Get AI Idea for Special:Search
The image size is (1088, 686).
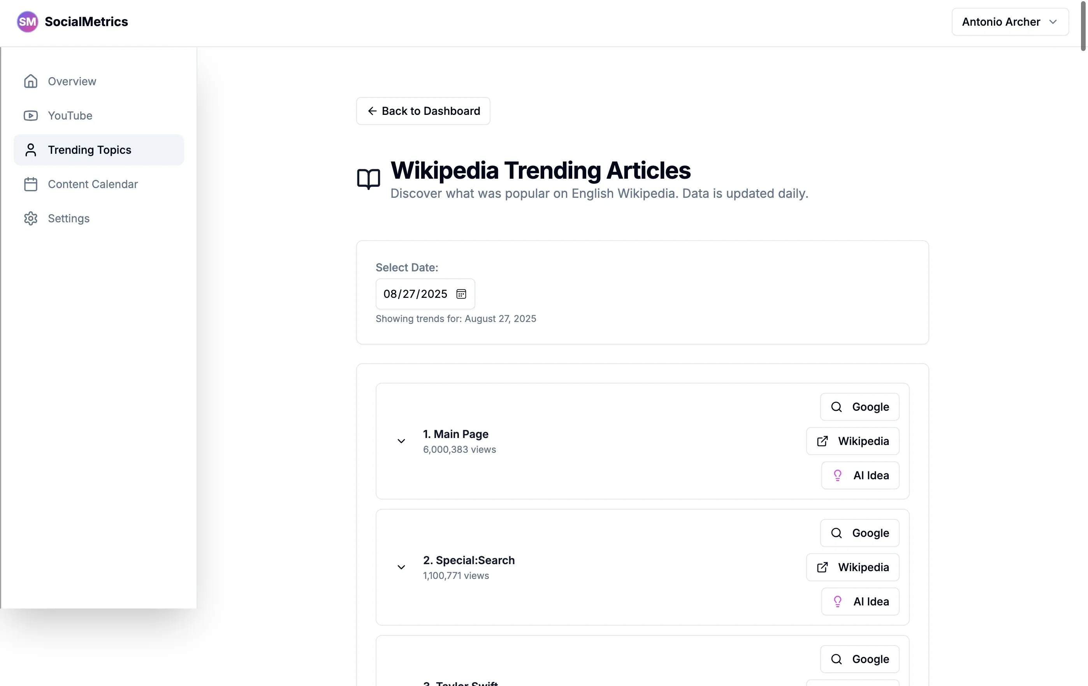(x=860, y=602)
